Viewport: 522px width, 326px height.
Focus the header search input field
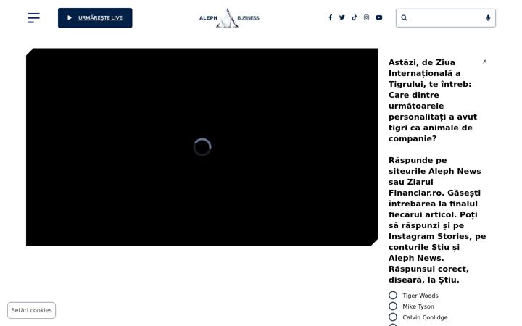[x=445, y=18]
